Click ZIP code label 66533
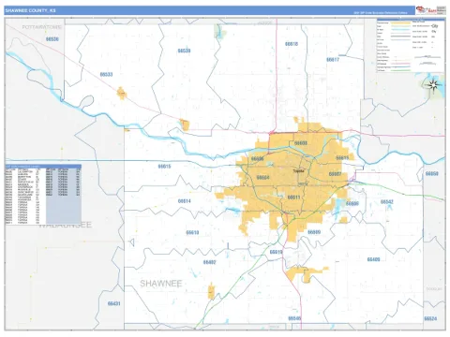The height and width of the screenshot is (337, 450). tap(106, 74)
